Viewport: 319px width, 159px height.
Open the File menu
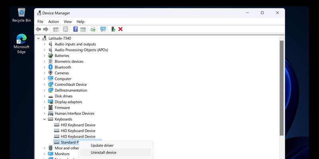[x=40, y=21]
